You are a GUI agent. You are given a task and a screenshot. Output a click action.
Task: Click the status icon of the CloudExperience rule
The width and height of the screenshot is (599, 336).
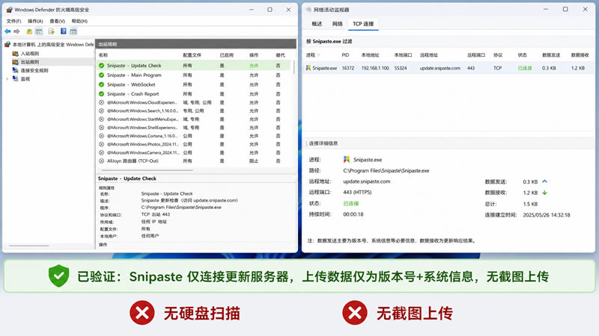101,102
